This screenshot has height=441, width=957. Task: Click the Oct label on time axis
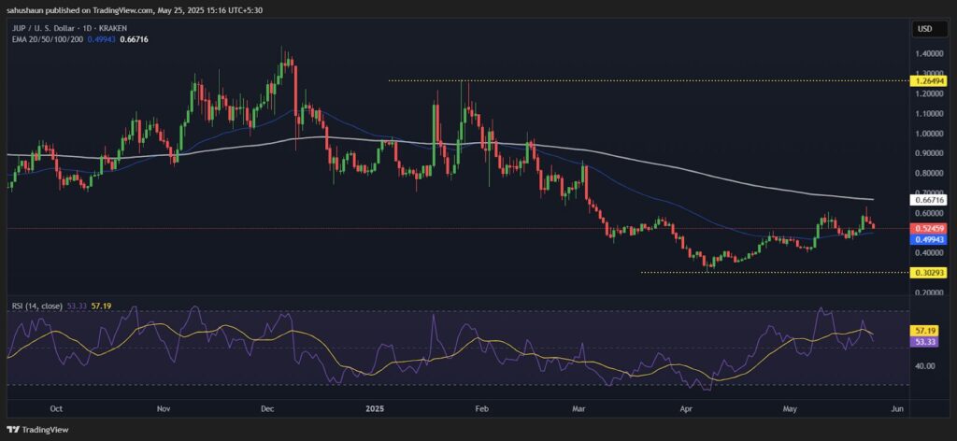point(55,408)
